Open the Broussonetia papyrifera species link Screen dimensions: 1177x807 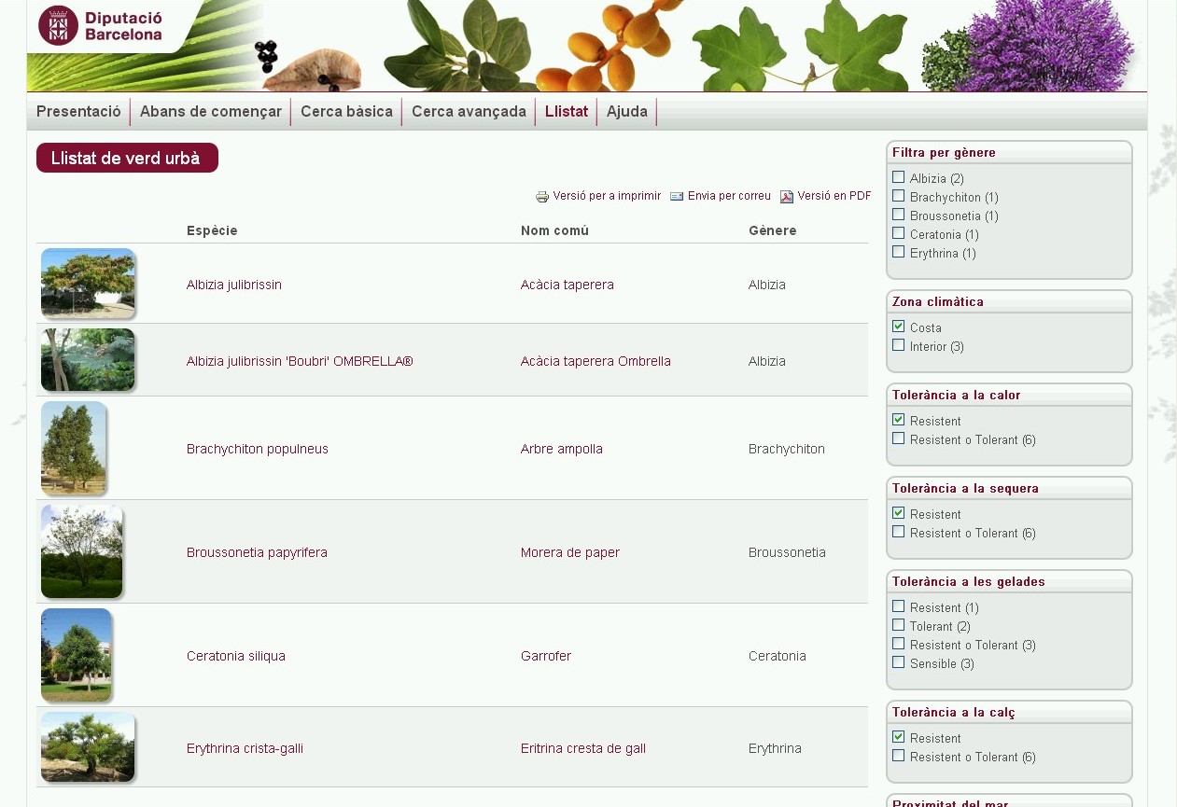(x=257, y=552)
